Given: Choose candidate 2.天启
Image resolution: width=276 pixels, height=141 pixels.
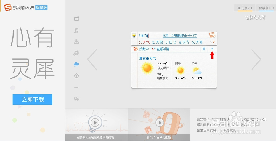Looking at the screenshot, I should 158,42.
